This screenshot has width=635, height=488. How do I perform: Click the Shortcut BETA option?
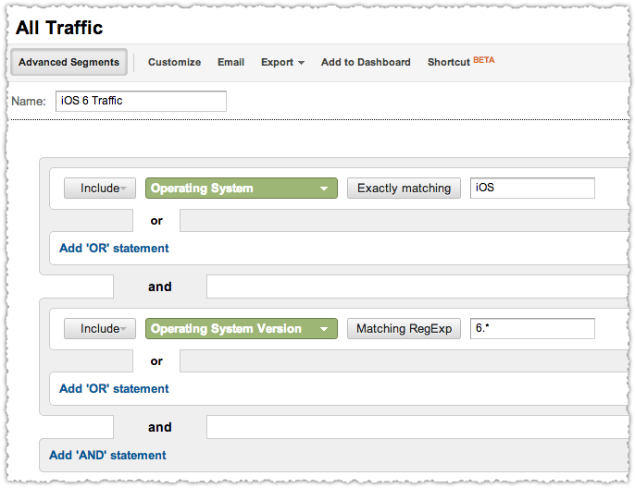tap(461, 62)
